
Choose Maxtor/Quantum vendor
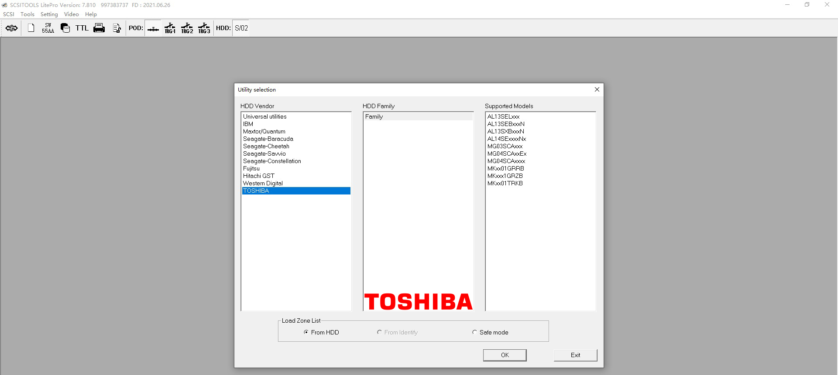[296, 131]
